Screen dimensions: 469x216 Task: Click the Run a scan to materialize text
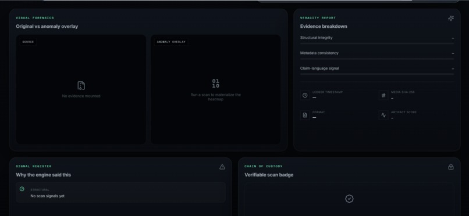(216, 97)
